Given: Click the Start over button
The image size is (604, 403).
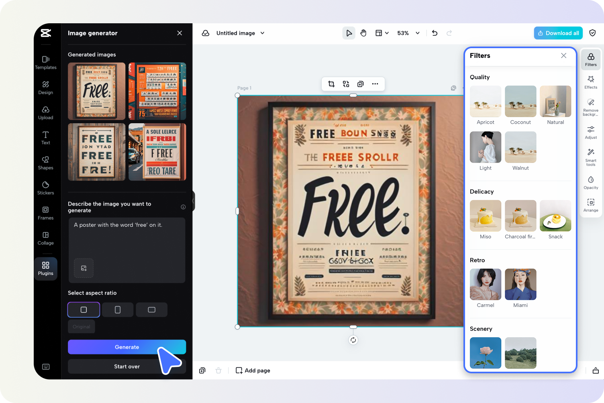Looking at the screenshot, I should tap(127, 366).
